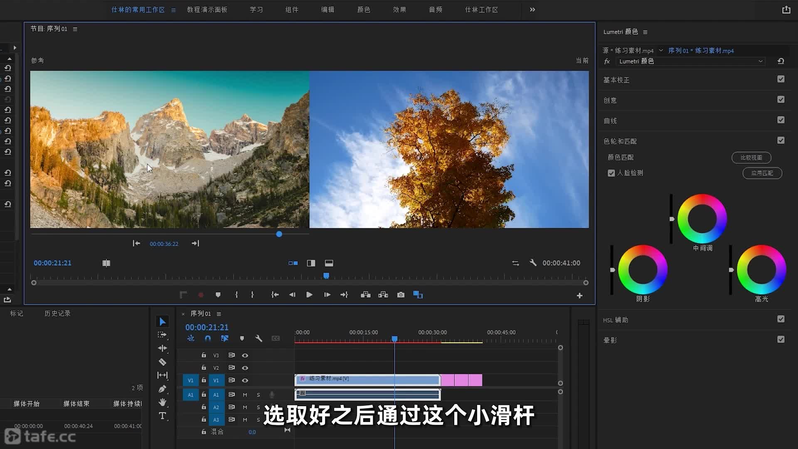
Task: Select the Track Select Forward tool
Action: (x=162, y=335)
